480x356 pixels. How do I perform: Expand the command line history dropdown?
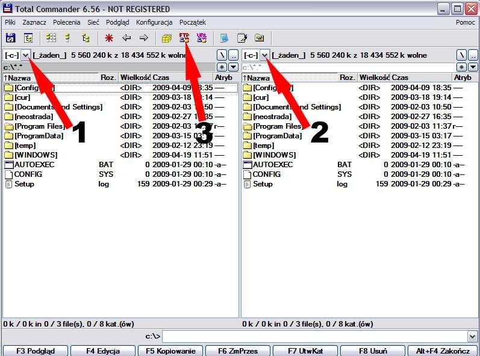pos(473,337)
